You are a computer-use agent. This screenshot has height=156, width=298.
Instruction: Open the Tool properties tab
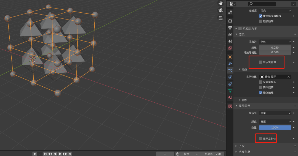230,12
